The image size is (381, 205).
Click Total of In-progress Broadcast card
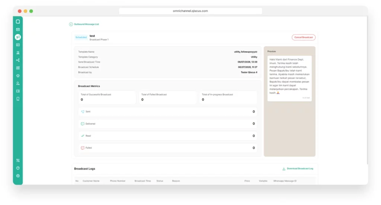click(228, 97)
